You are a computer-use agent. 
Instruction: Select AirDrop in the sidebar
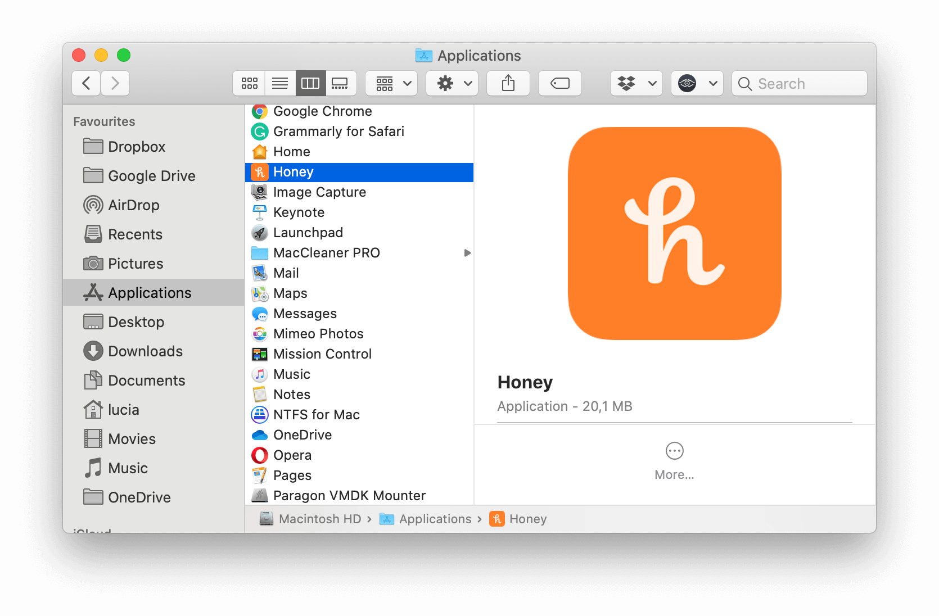pyautogui.click(x=154, y=205)
